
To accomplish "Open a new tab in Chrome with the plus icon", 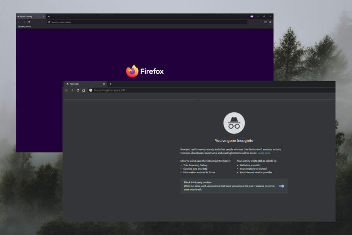I will click(111, 84).
